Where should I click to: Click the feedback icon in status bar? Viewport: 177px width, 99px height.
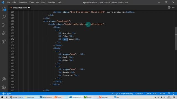pos(169,94)
